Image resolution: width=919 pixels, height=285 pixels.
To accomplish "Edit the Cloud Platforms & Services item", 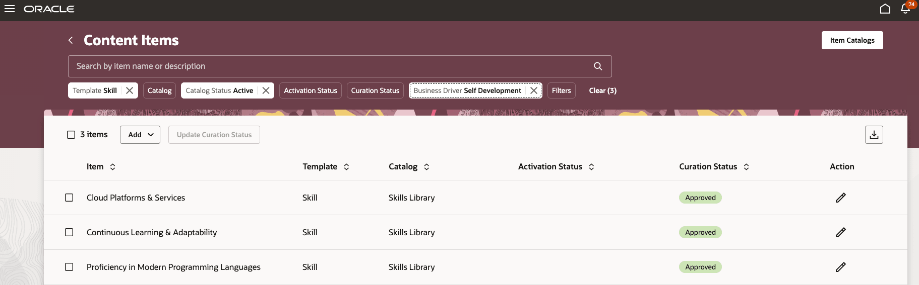I will [840, 198].
